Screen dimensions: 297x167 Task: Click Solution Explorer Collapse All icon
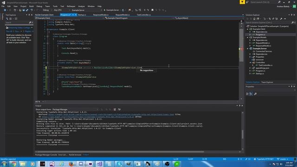tap(273, 19)
